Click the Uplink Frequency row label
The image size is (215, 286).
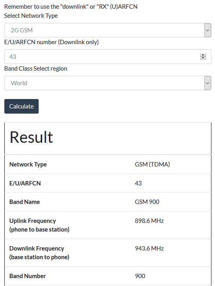[x=39, y=225]
